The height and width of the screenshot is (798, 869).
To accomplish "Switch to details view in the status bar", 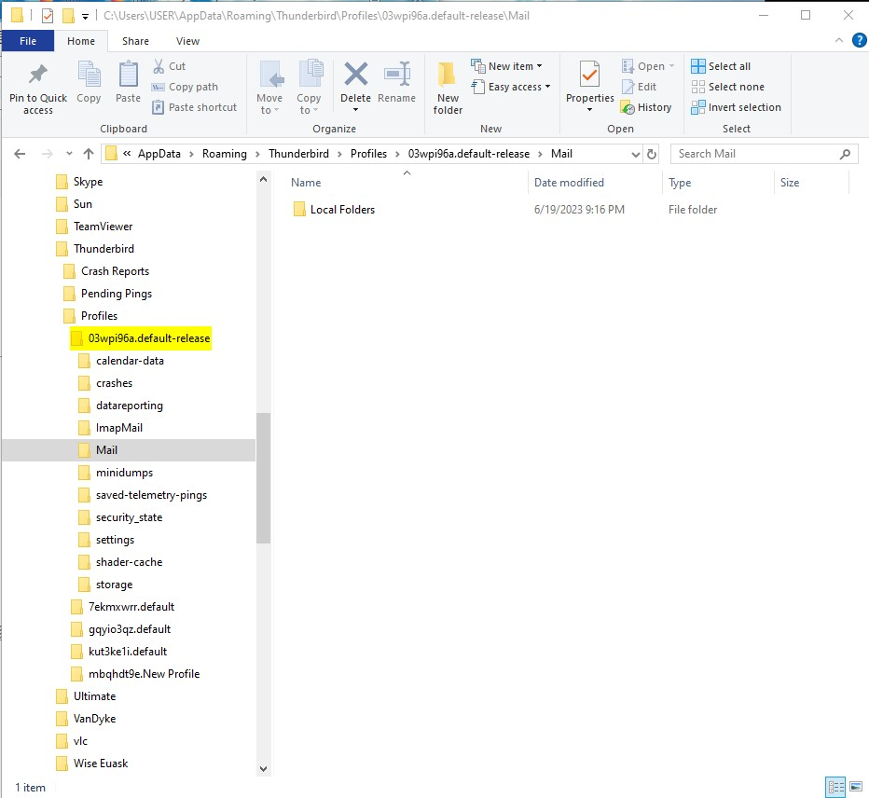I will click(836, 787).
